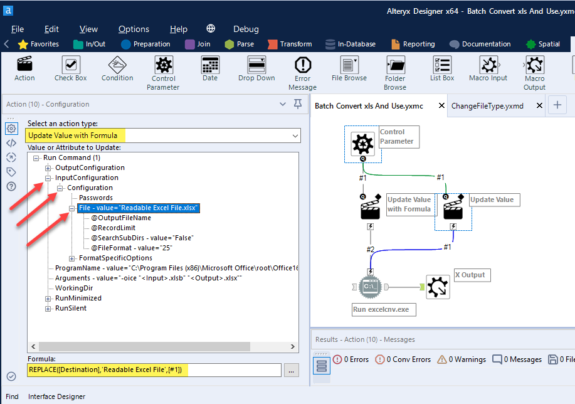Screen dimensions: 575x404
Task: Pin the Configuration window
Action: [298, 104]
